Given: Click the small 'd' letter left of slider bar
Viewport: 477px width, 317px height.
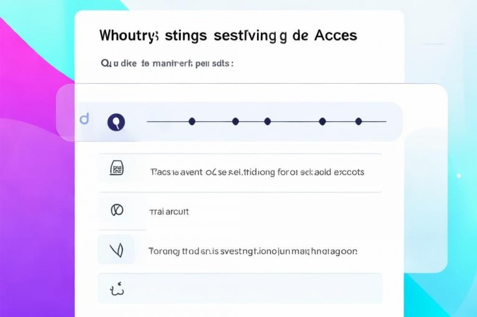Looking at the screenshot, I should click(84, 119).
